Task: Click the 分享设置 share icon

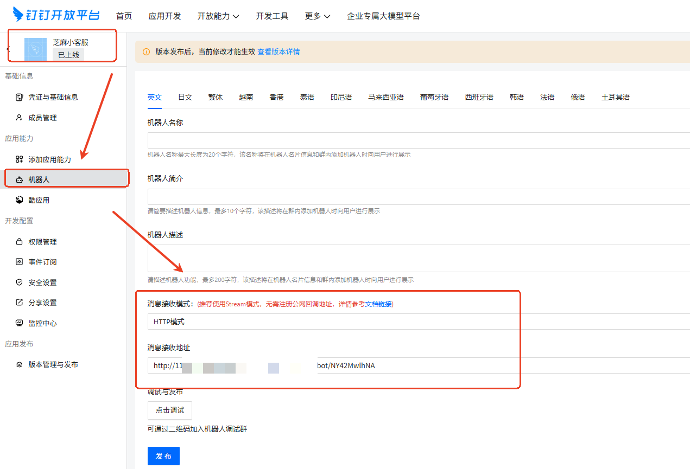Action: [20, 303]
